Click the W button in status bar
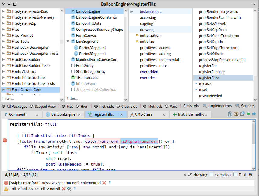This screenshot has height=196, width=259. (x=251, y=175)
